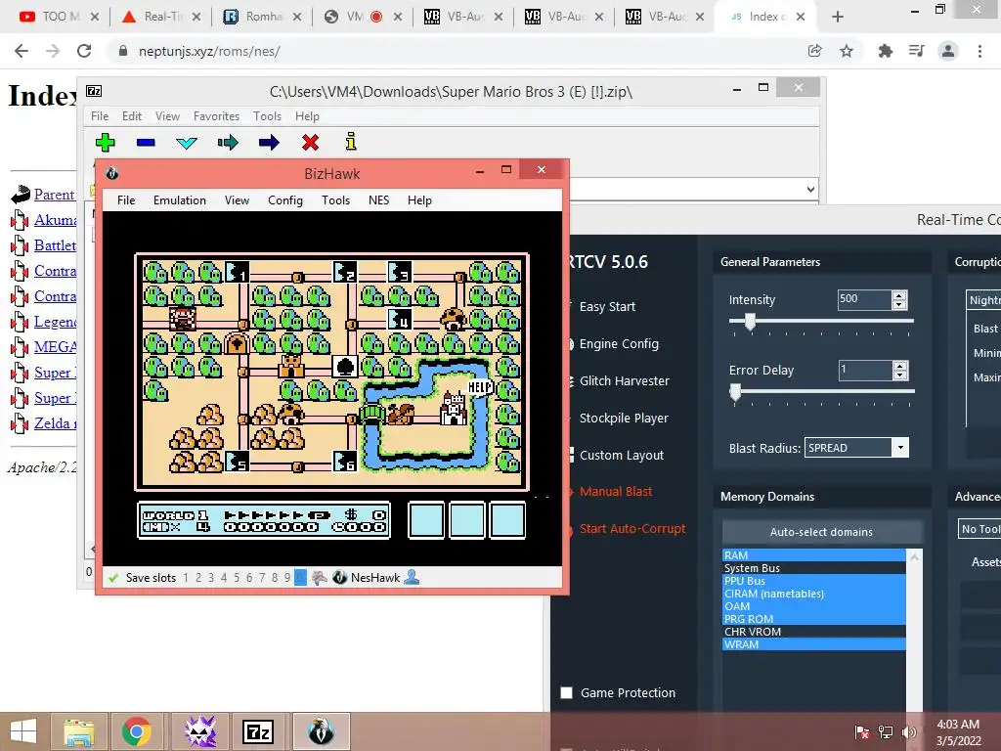Open BizHawk File menu

(x=126, y=199)
